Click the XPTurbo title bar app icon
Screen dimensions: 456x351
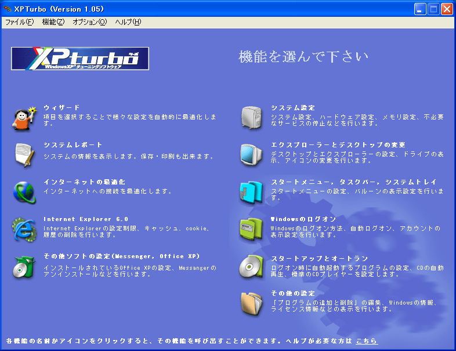(8, 9)
